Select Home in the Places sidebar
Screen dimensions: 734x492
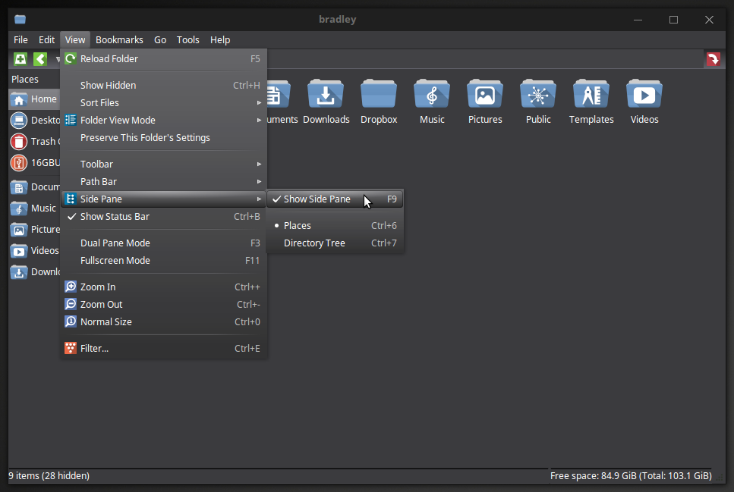pyautogui.click(x=34, y=99)
